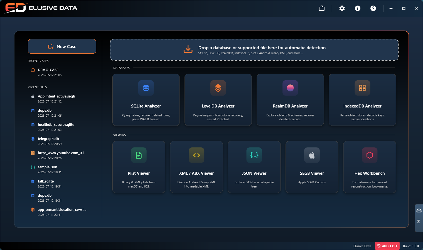423x250 pixels.
Task: Click RECENT FILES heading
Action: pos(37,87)
